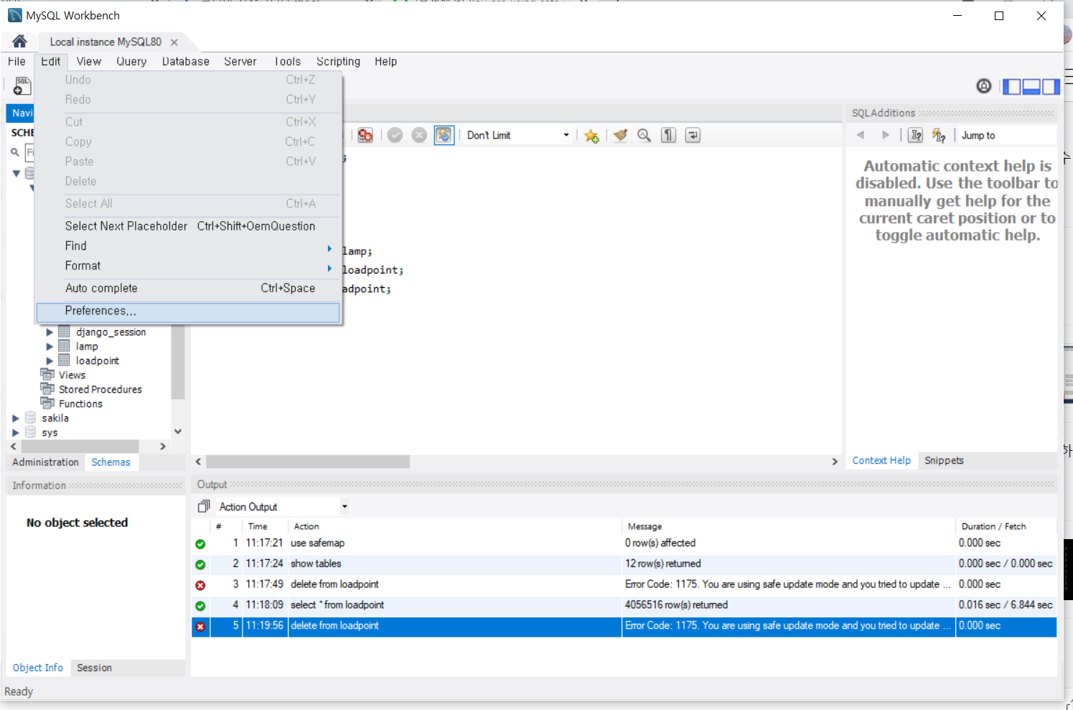
Task: Go forward in context help history
Action: click(x=886, y=135)
